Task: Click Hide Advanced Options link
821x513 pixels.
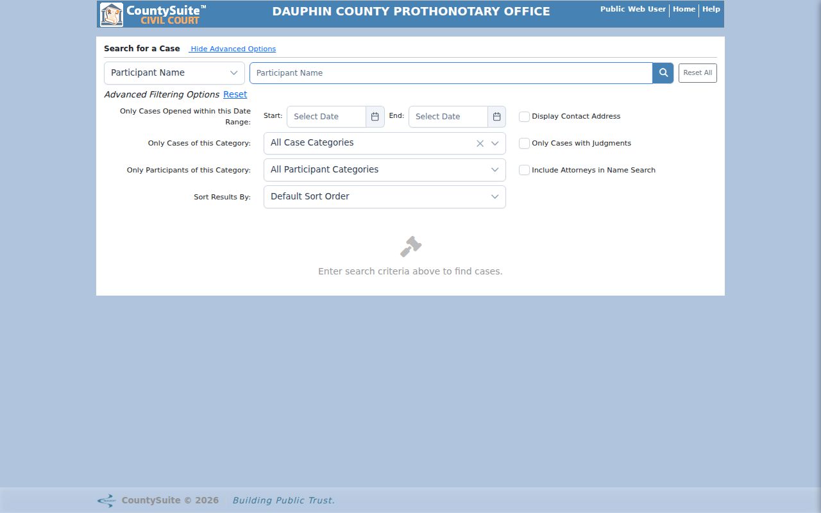Action: tap(233, 49)
